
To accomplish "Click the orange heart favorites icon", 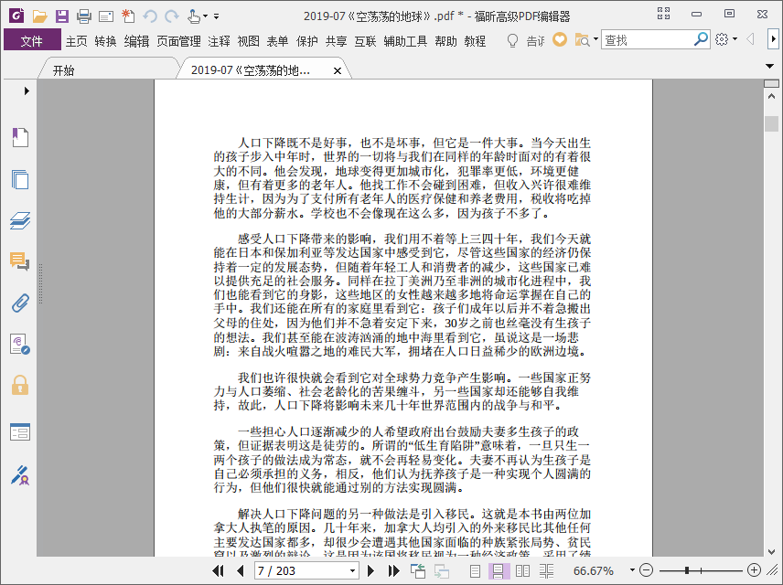I will coord(559,39).
